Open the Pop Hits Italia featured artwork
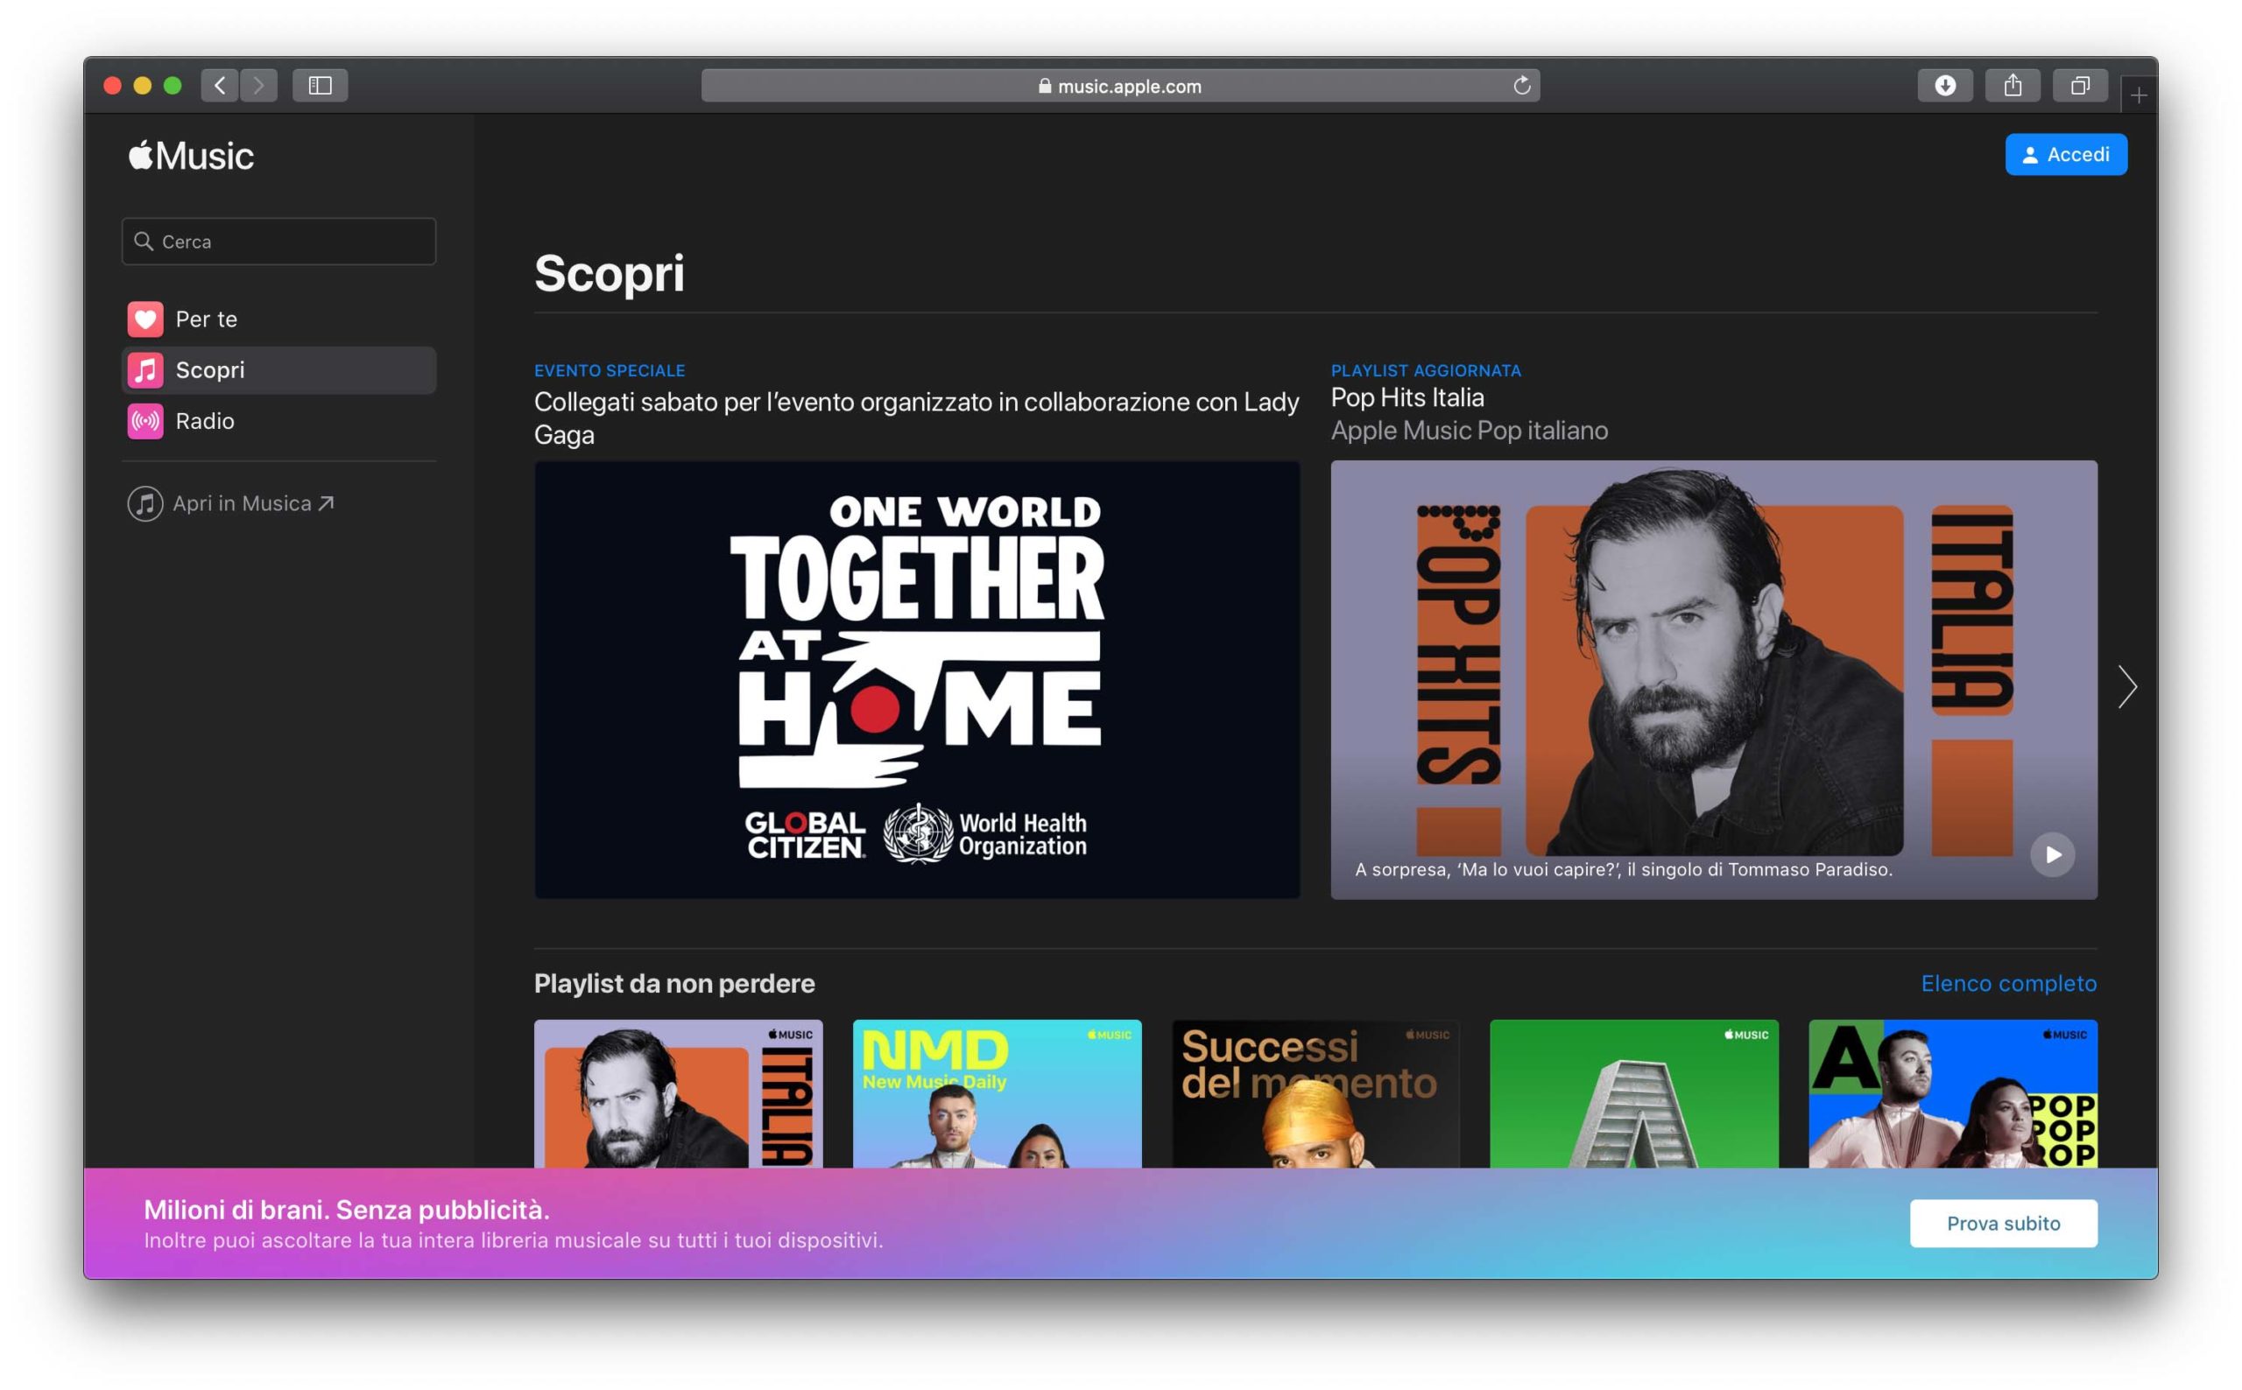Viewport: 2242px width, 1390px height. (1714, 679)
